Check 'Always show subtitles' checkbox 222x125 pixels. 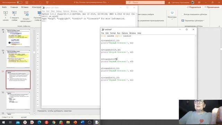[182, 14]
